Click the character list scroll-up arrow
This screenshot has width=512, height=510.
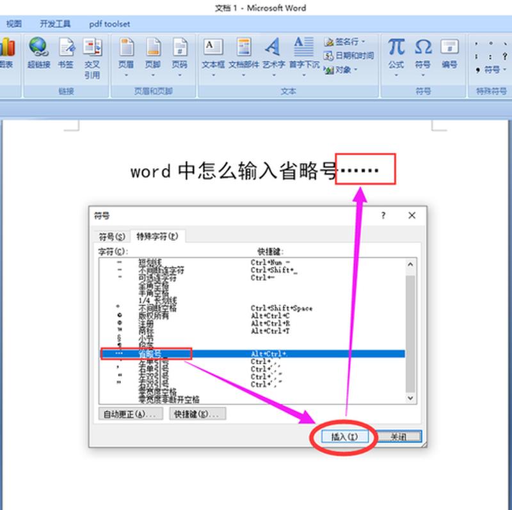click(410, 265)
